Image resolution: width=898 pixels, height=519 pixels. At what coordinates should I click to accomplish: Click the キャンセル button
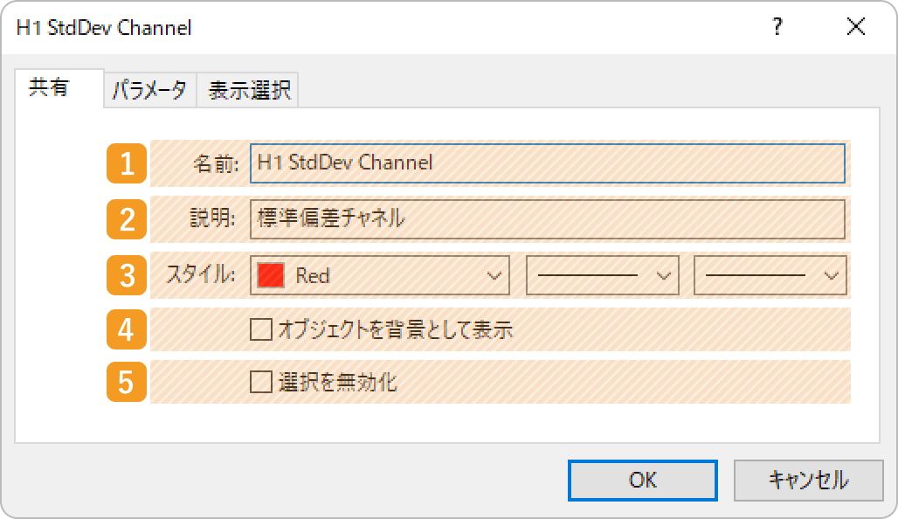tap(809, 480)
